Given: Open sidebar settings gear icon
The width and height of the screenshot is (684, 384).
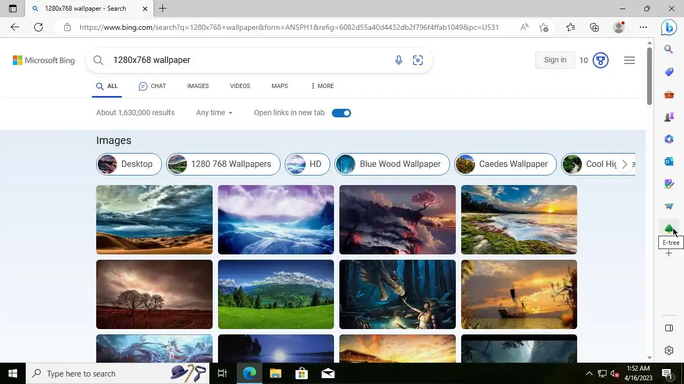Looking at the screenshot, I should (669, 350).
